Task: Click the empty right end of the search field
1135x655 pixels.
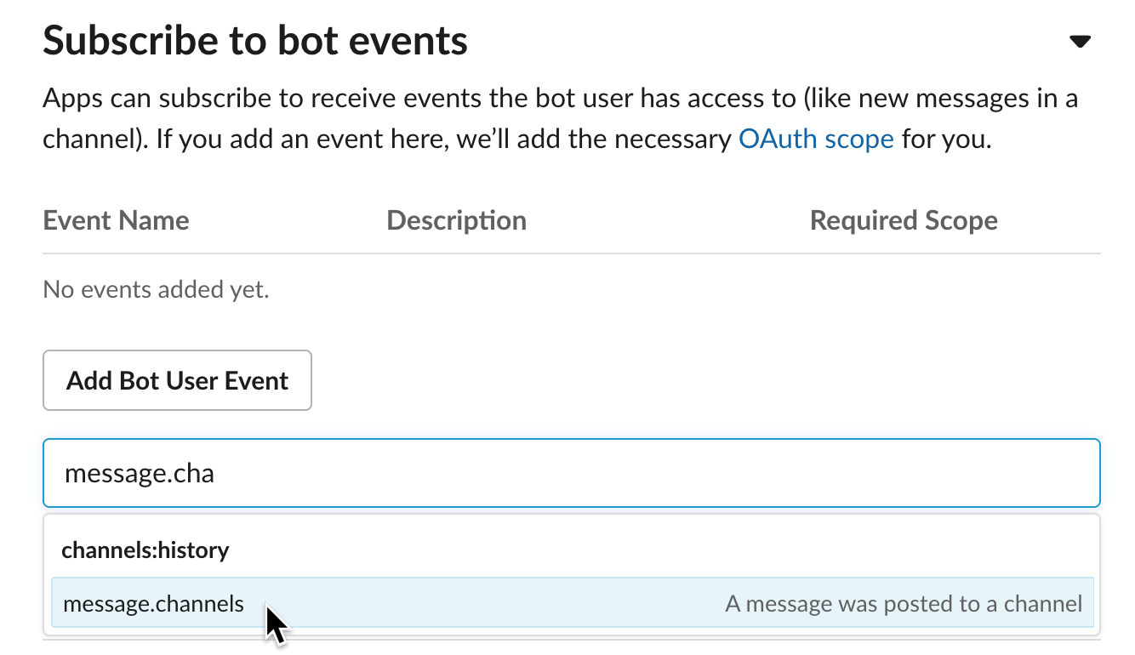Action: [x=978, y=473]
